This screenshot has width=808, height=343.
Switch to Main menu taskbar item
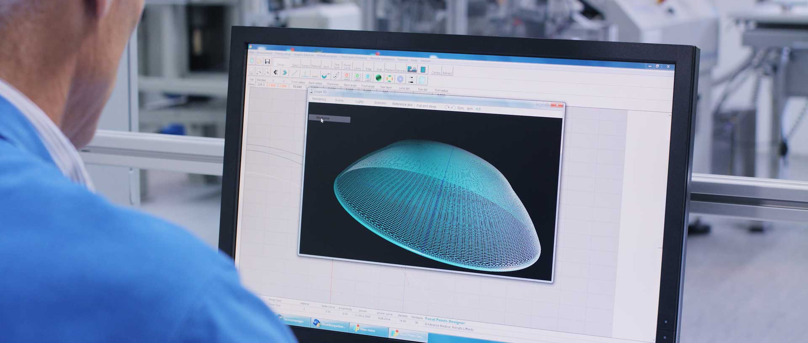(x=368, y=330)
